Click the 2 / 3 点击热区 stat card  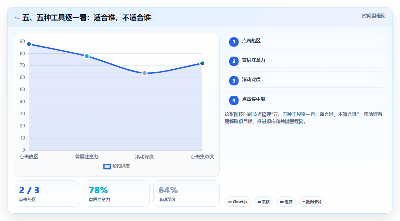[x=47, y=194]
